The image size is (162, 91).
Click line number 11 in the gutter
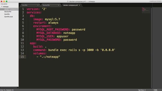point(22,43)
